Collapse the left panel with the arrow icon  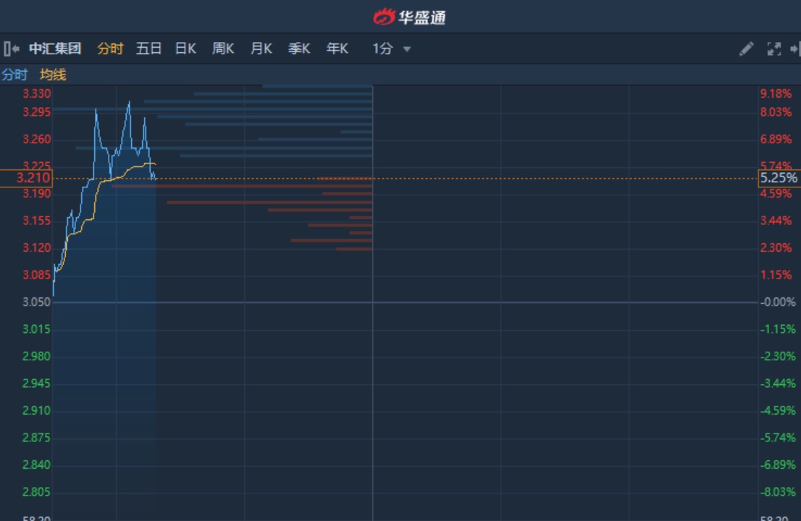point(12,49)
